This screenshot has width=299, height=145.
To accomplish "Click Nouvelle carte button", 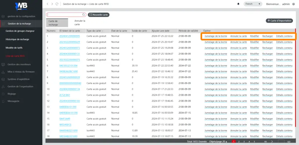I will (x=99, y=15).
